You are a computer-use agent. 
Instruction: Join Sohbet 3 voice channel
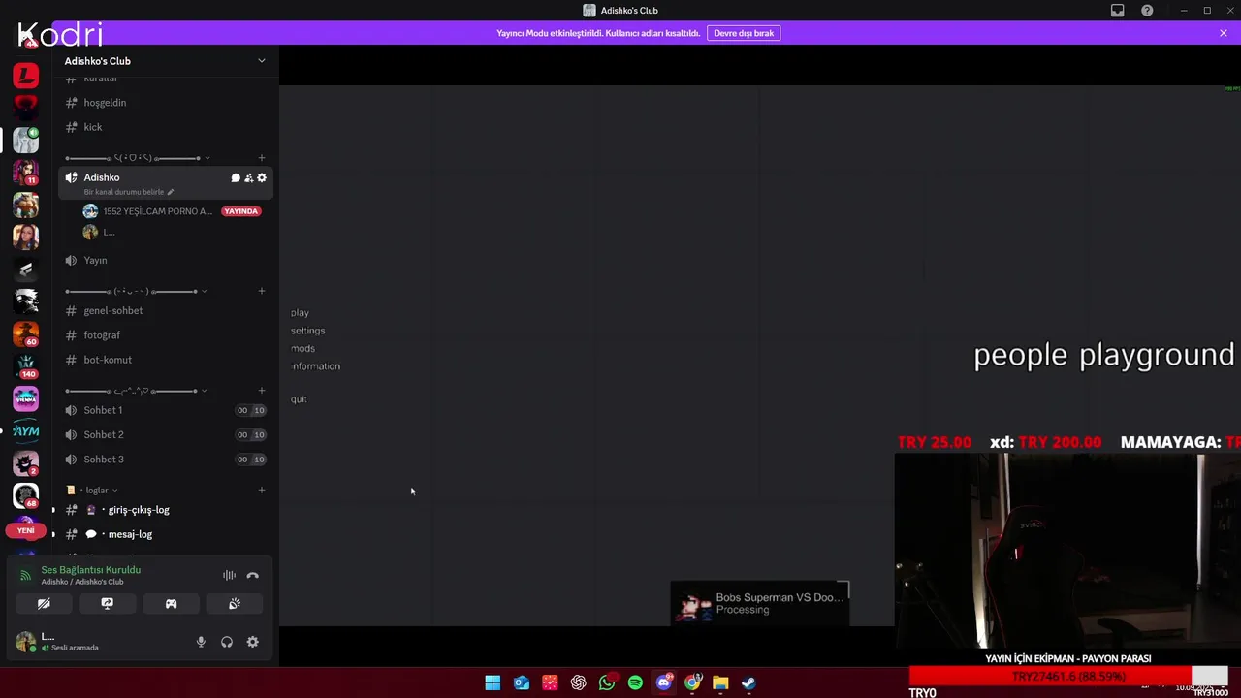click(165, 460)
